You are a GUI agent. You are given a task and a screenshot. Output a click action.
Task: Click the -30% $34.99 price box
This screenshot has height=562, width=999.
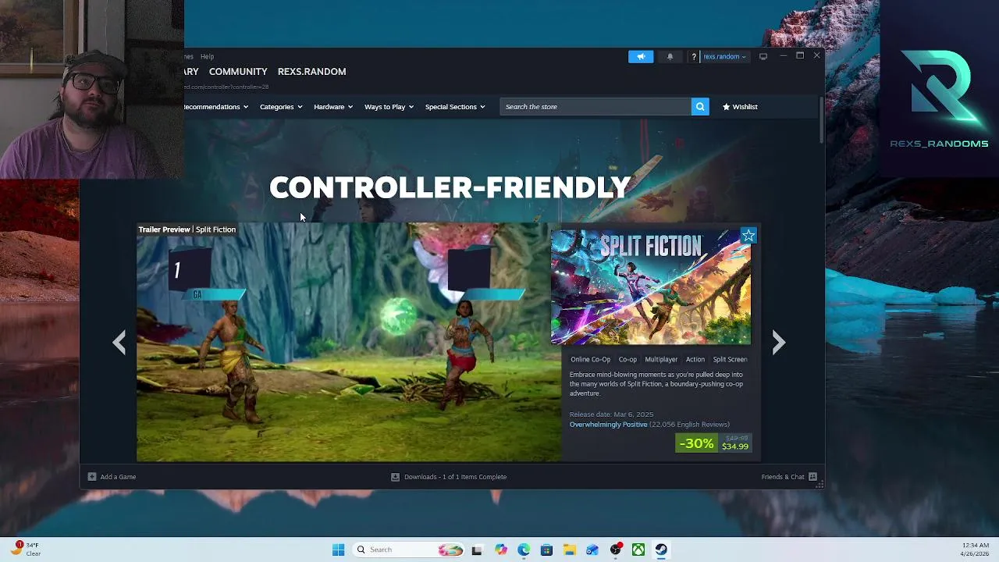(x=714, y=443)
